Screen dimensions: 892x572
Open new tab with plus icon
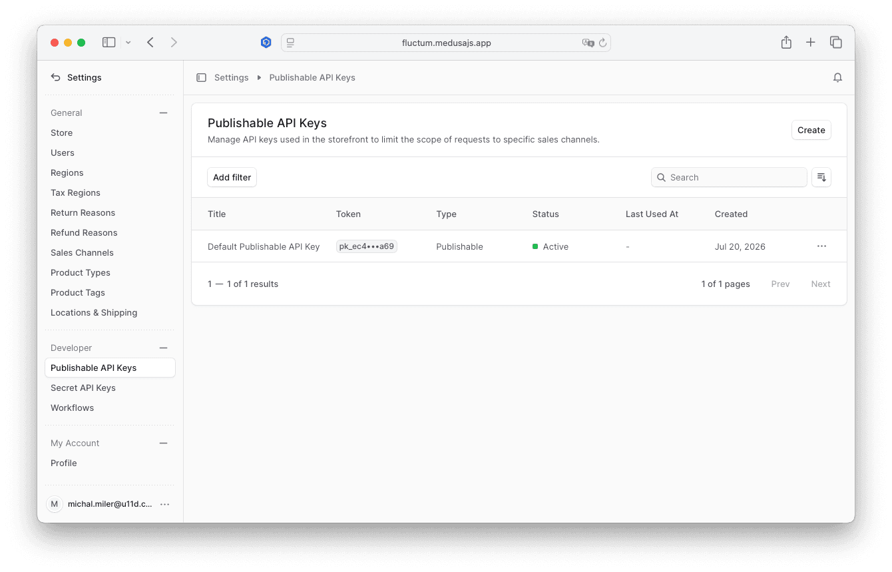pyautogui.click(x=810, y=42)
